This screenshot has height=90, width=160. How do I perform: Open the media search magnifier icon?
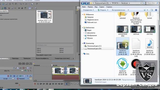click(35, 8)
